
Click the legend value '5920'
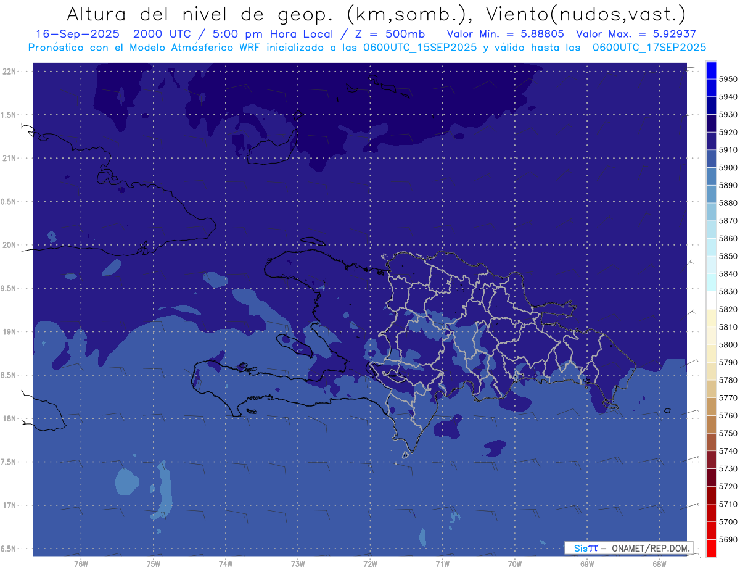tap(728, 132)
